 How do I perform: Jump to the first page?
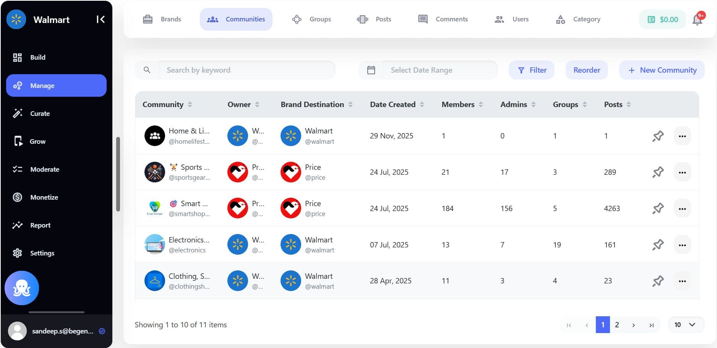(x=569, y=325)
